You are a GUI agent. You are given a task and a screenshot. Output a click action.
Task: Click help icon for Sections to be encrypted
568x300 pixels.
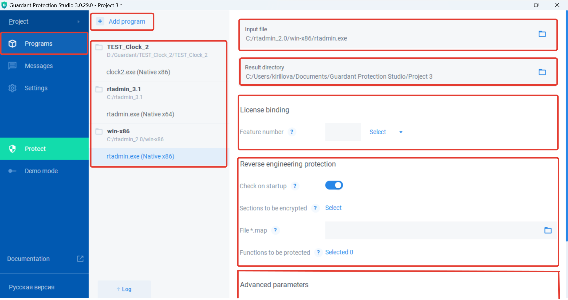[x=315, y=208]
